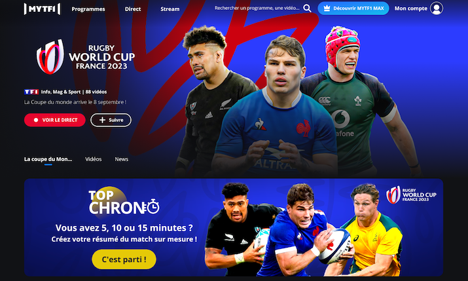Open the Mon compte profile avatar icon

[x=437, y=9]
